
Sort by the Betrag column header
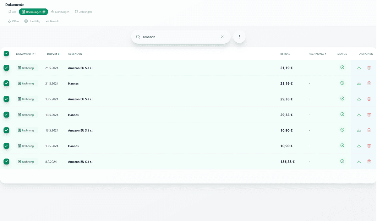pos(285,54)
